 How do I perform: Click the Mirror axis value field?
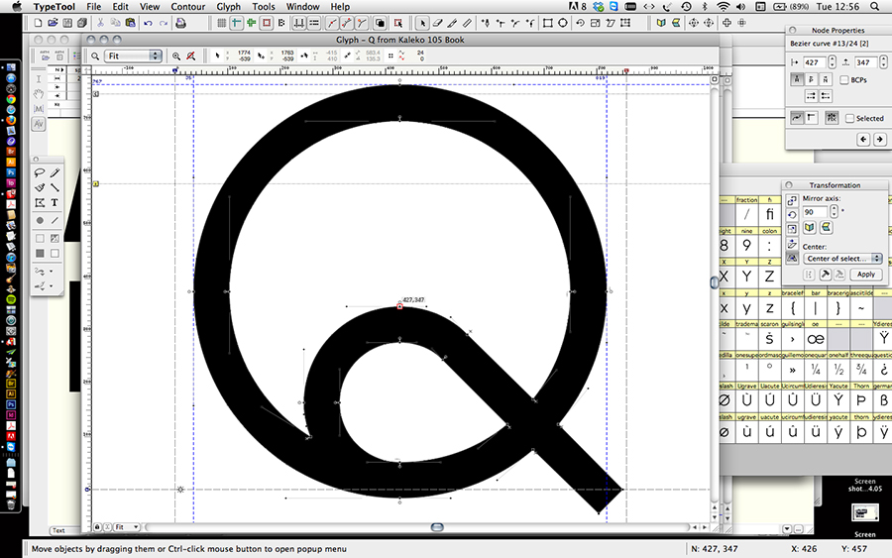[816, 212]
